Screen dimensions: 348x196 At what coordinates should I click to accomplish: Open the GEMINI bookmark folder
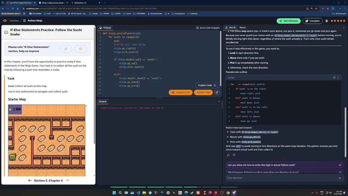105,14
